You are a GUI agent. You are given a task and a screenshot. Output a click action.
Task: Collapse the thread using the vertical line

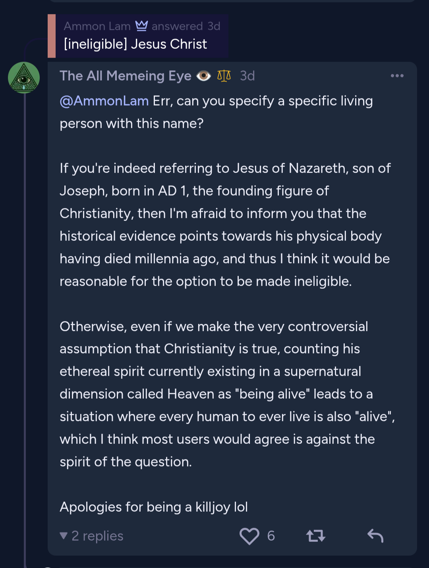(25, 317)
